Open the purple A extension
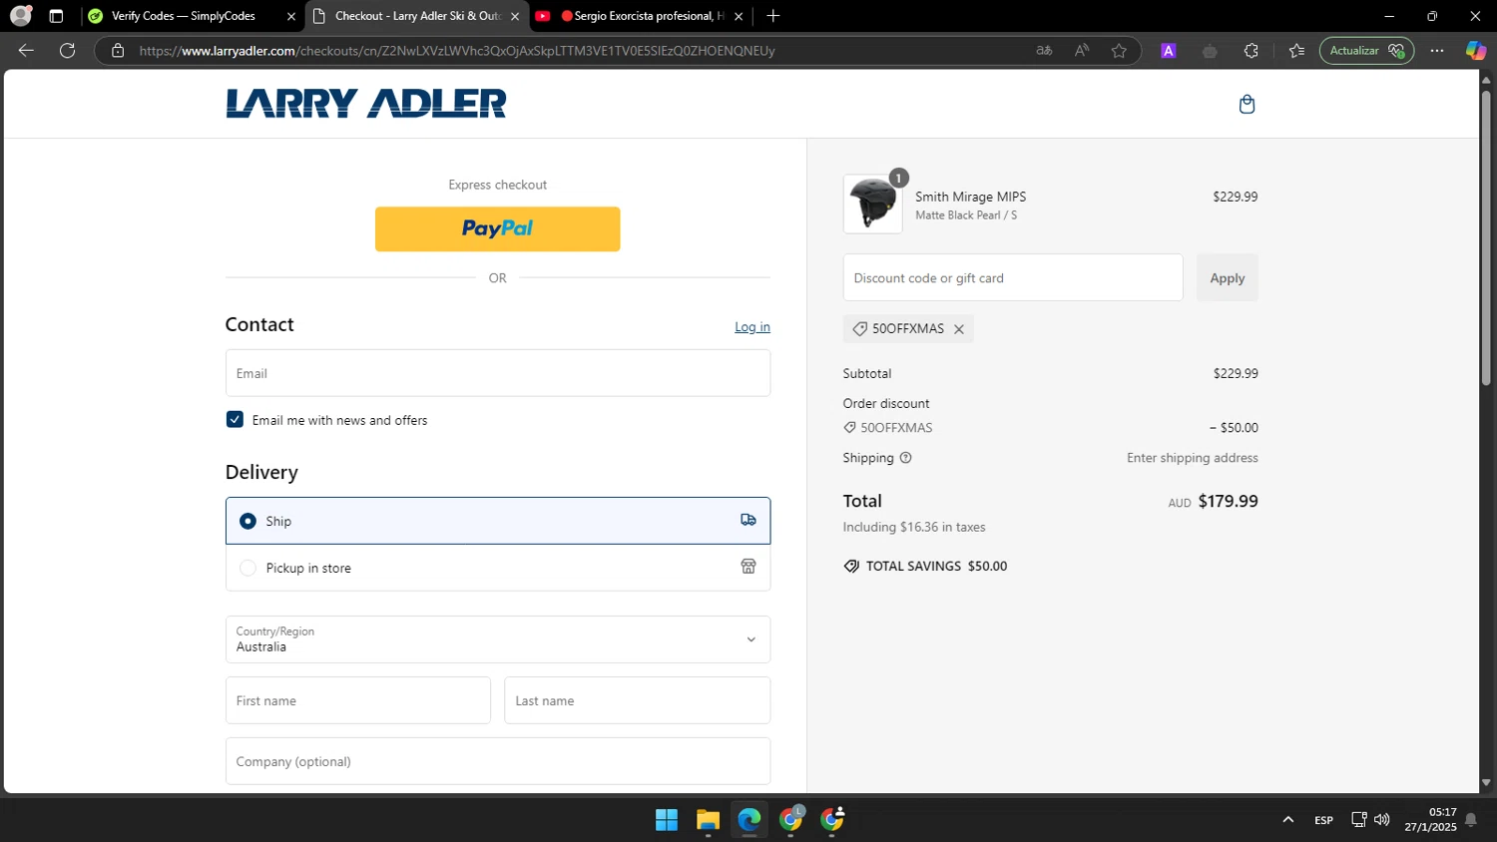The height and width of the screenshot is (842, 1497). click(1169, 51)
